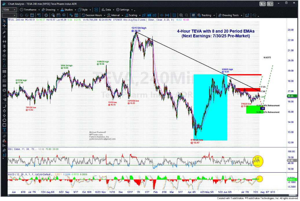
Task: Select the text annotation tool
Action: [x=4, y=130]
